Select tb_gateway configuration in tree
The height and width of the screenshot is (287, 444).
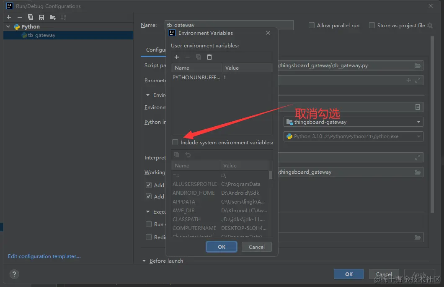click(68, 35)
